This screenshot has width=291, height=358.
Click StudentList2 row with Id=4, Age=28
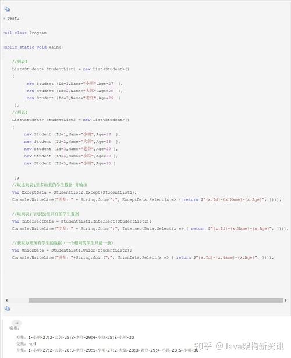tap(71, 156)
